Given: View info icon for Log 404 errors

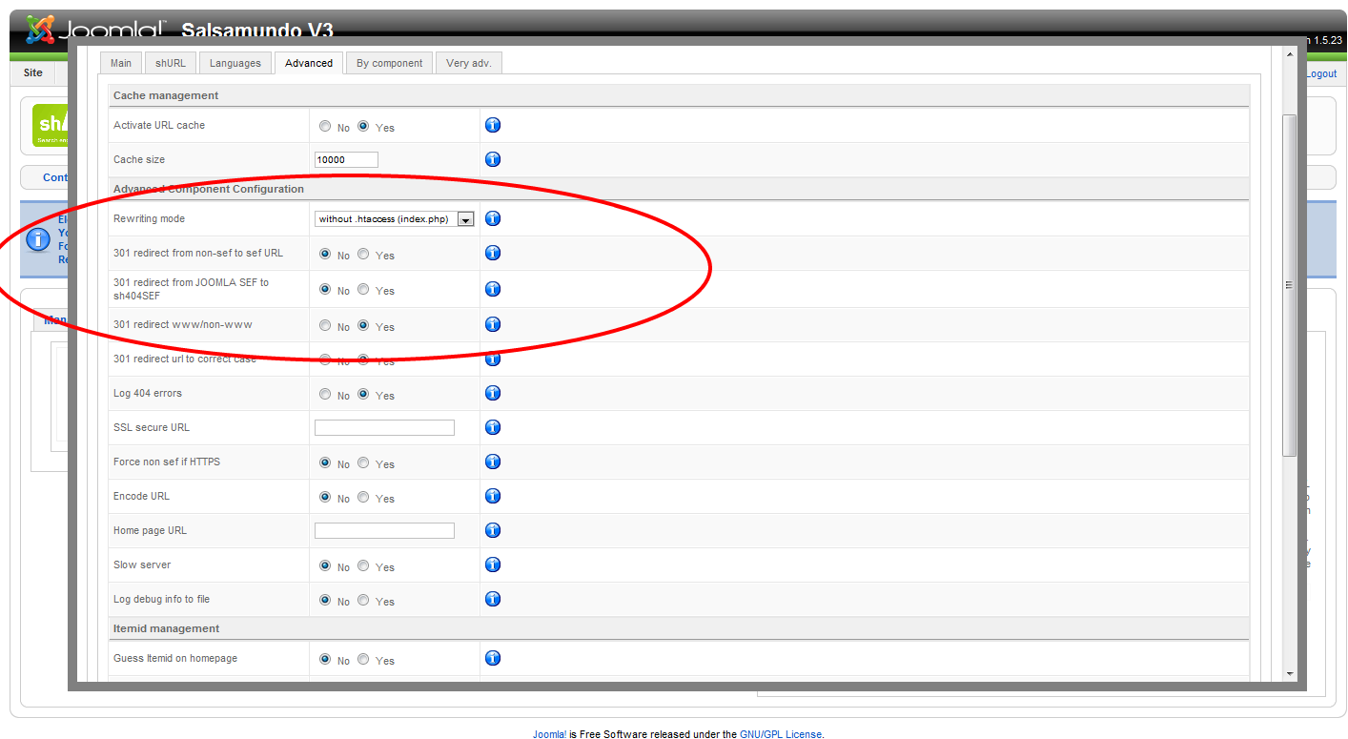Looking at the screenshot, I should (x=493, y=393).
